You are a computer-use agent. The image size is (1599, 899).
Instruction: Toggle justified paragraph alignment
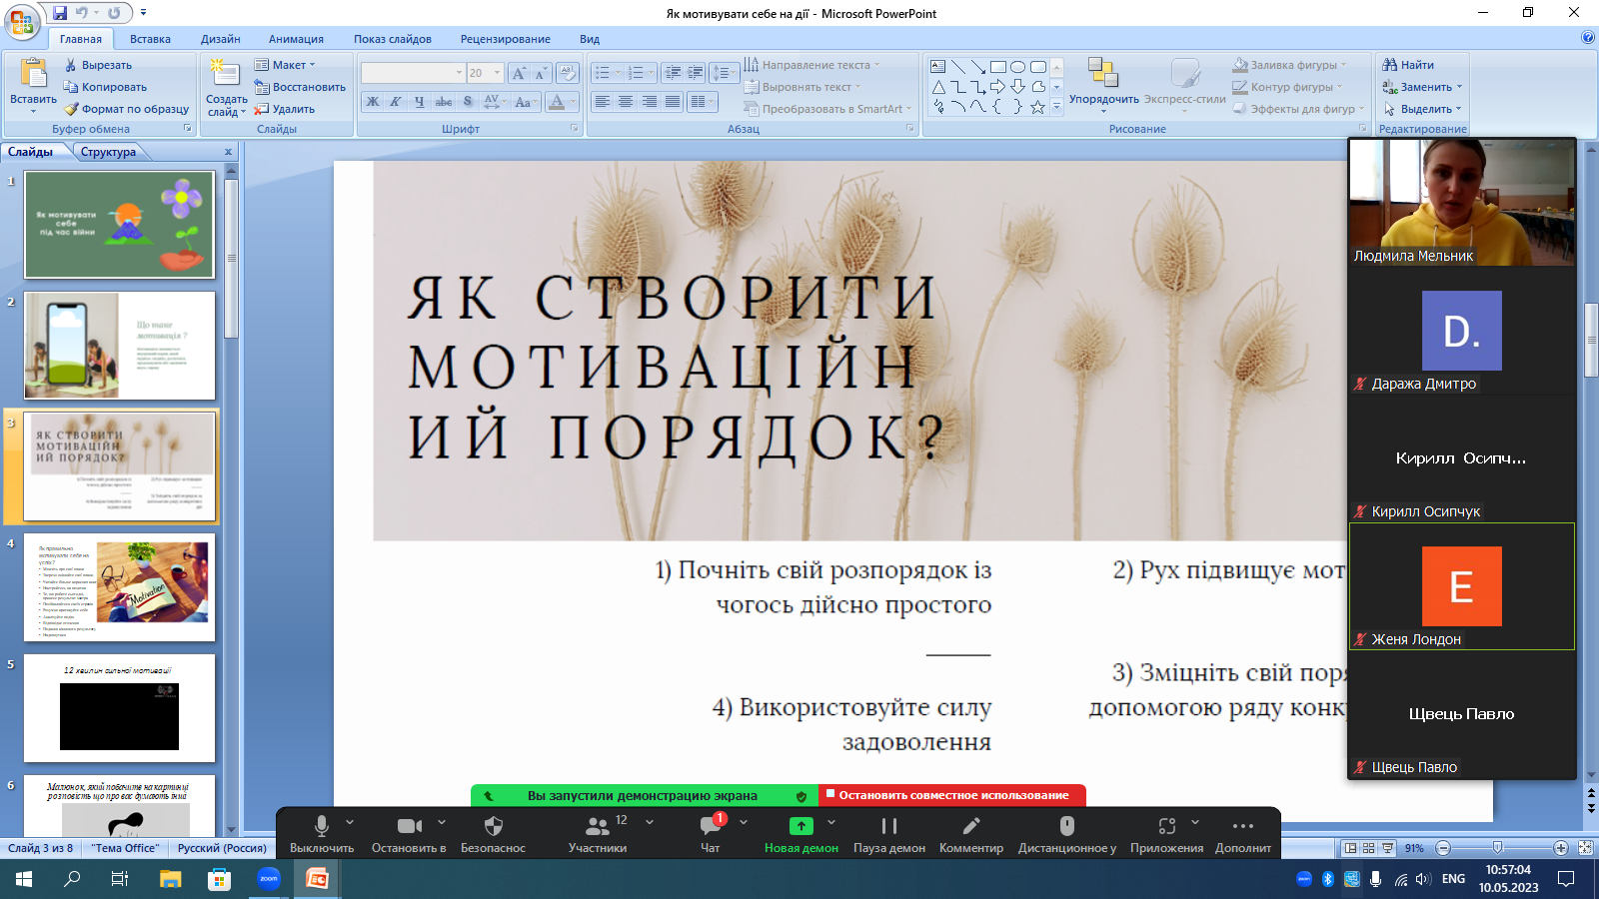point(673,102)
